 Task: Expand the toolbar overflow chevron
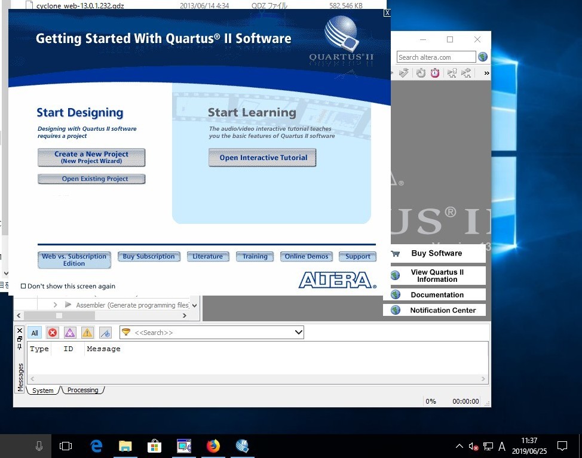tap(486, 73)
